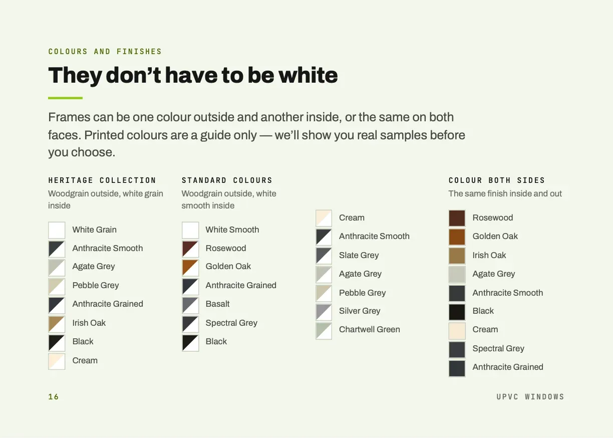Click the page number "16"
This screenshot has width=613, height=438.
(54, 397)
